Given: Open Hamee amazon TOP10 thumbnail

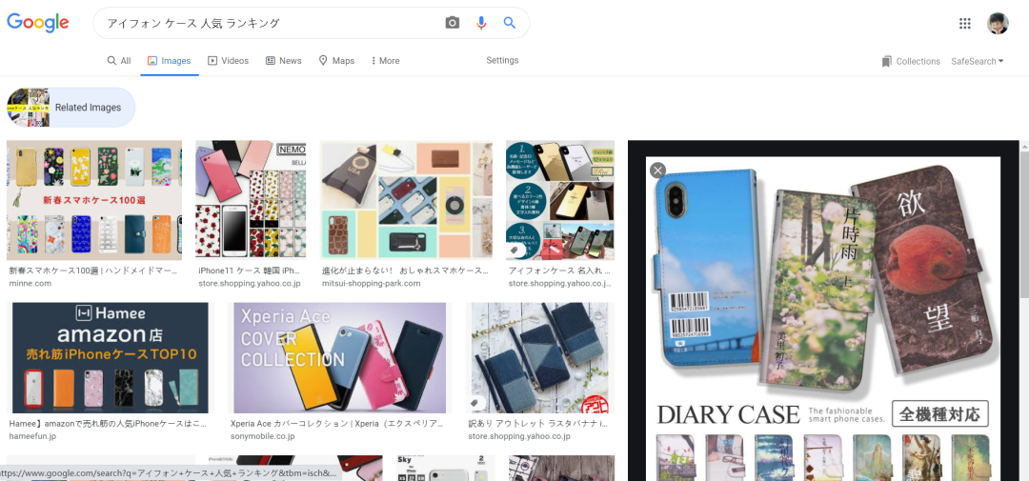Looking at the screenshot, I should (110, 357).
